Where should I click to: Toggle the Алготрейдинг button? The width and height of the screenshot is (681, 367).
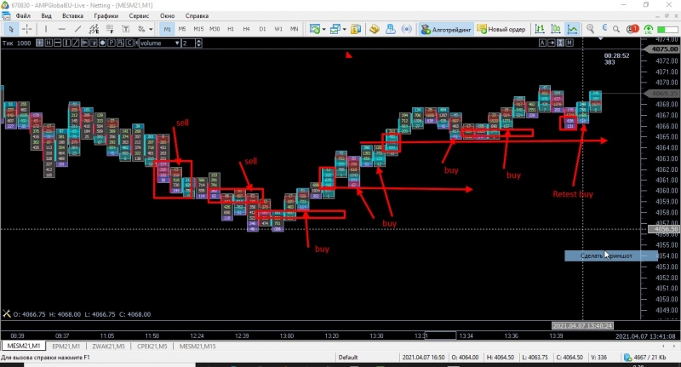pos(446,29)
